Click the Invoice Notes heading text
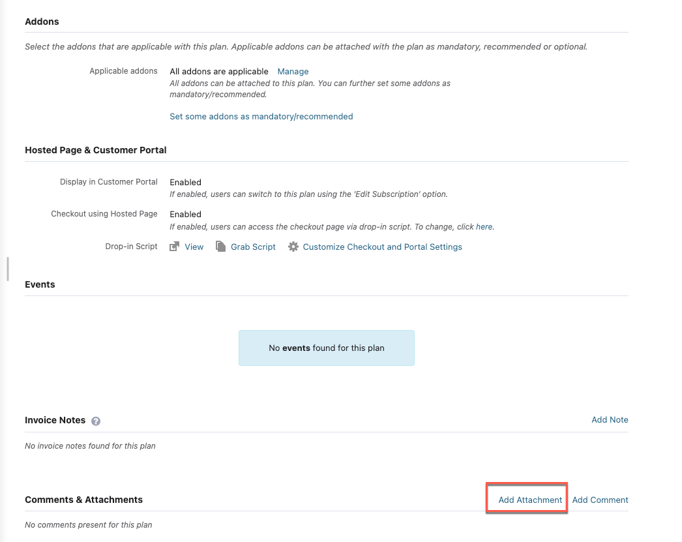 click(x=55, y=421)
